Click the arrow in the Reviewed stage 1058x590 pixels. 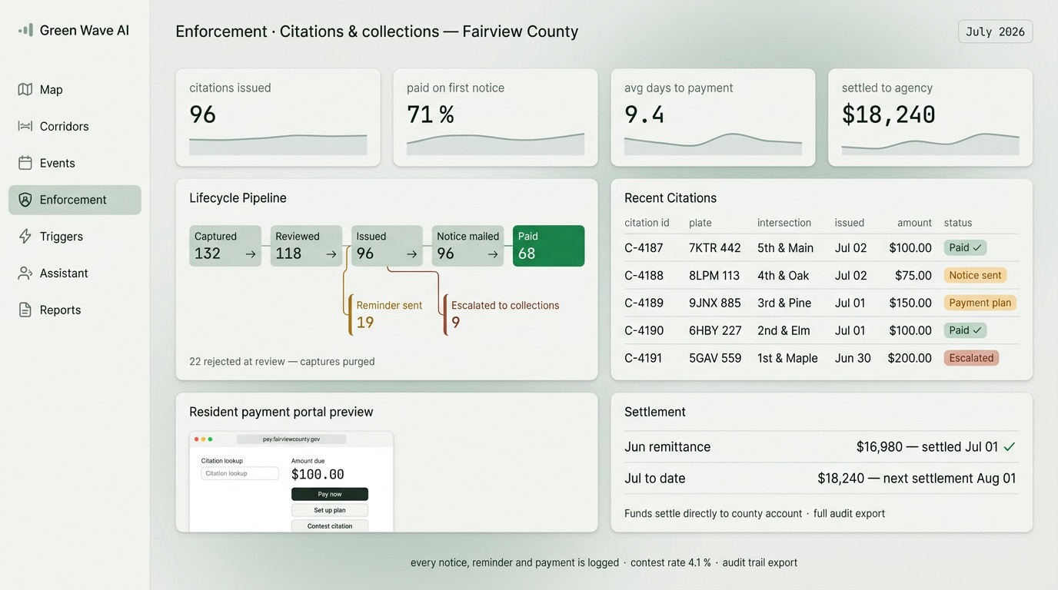click(331, 254)
